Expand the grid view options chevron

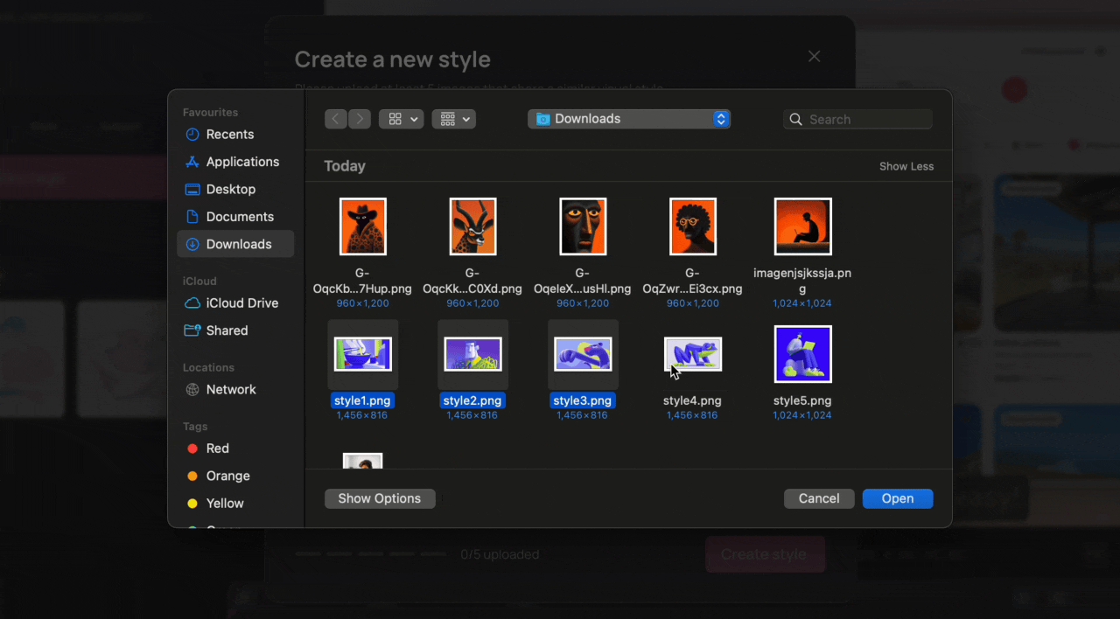(x=413, y=119)
